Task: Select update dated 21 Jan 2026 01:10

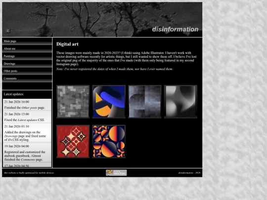Action: 17,126
